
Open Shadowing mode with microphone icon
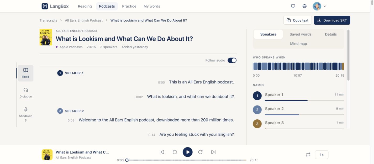26,114
